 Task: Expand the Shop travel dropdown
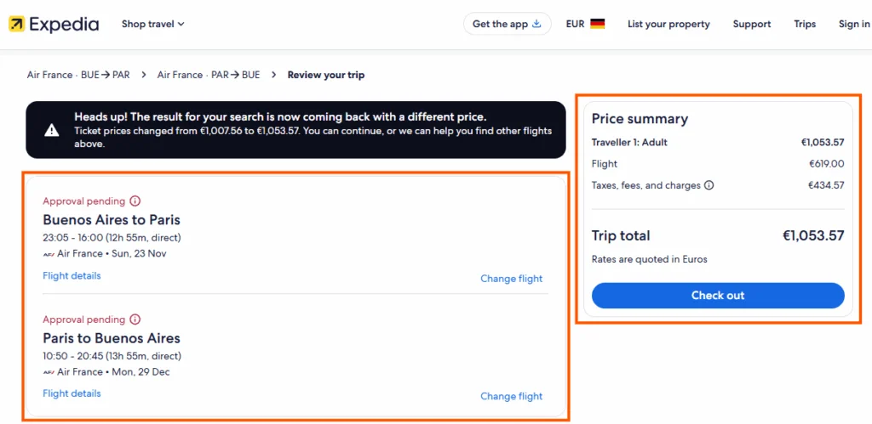tap(152, 24)
